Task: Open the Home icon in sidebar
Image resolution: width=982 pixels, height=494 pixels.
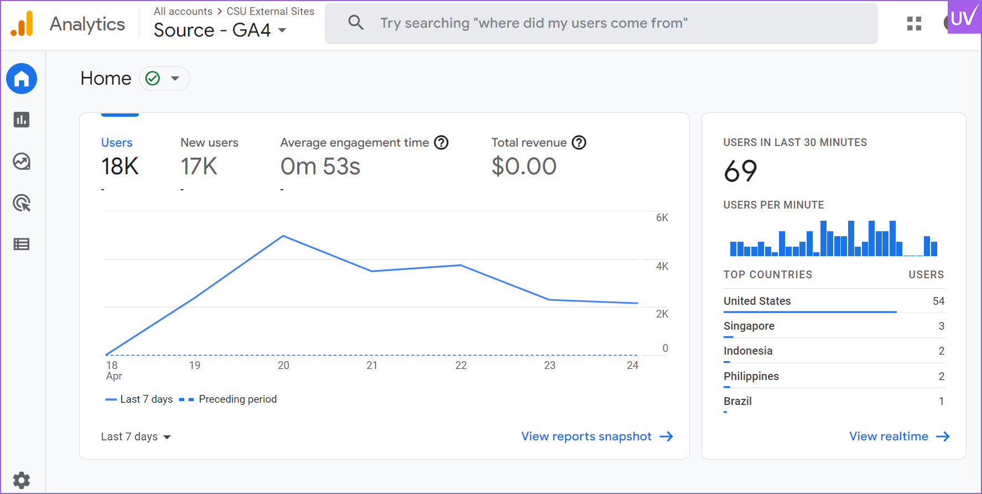Action: [x=22, y=79]
